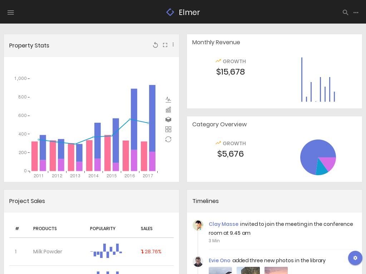Click the Popularity column header
This screenshot has width=366, height=274.
click(x=103, y=229)
